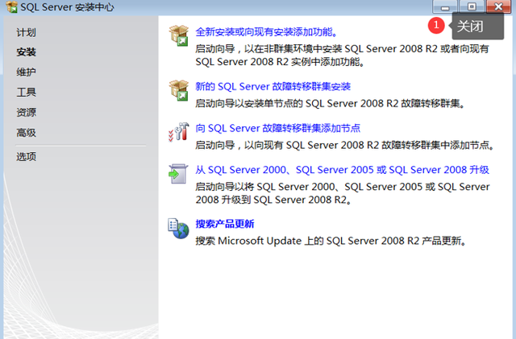The image size is (516, 339).
Task: Click description text 启动向导以安装单节点的 SQL Server 2008 R2 故障转移群集
Action: (330, 104)
